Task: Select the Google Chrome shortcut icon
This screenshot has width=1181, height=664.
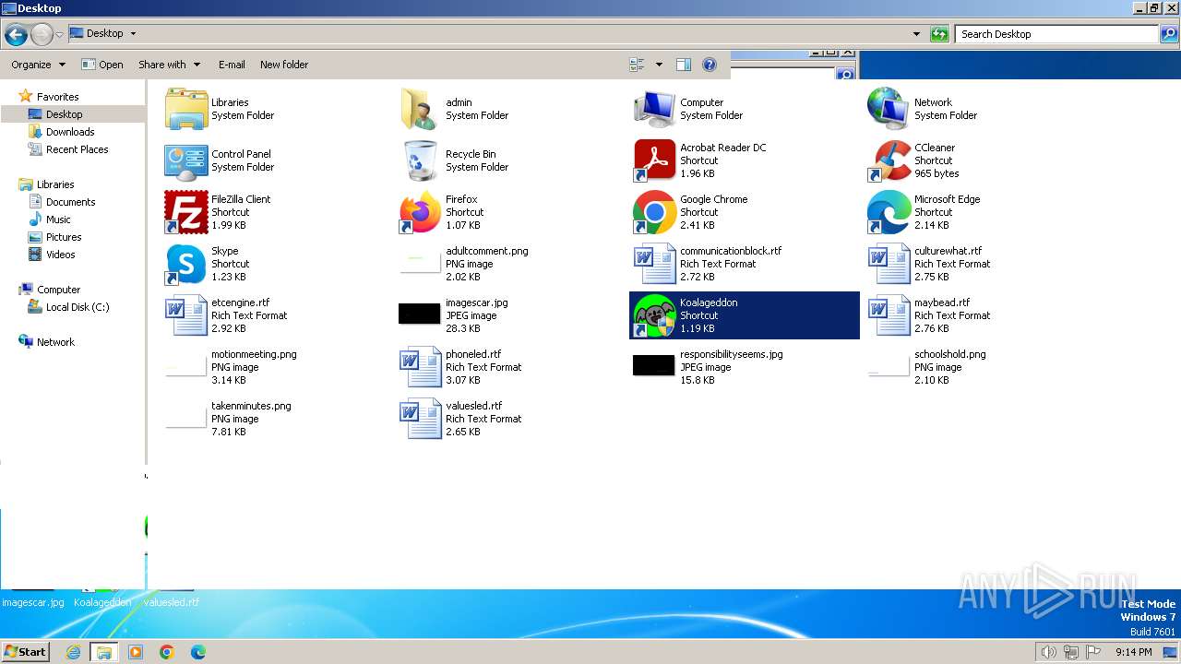Action: [655, 212]
